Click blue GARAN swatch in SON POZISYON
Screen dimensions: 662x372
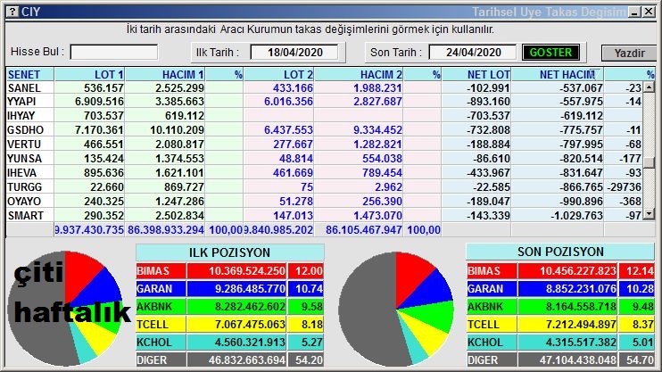point(492,288)
